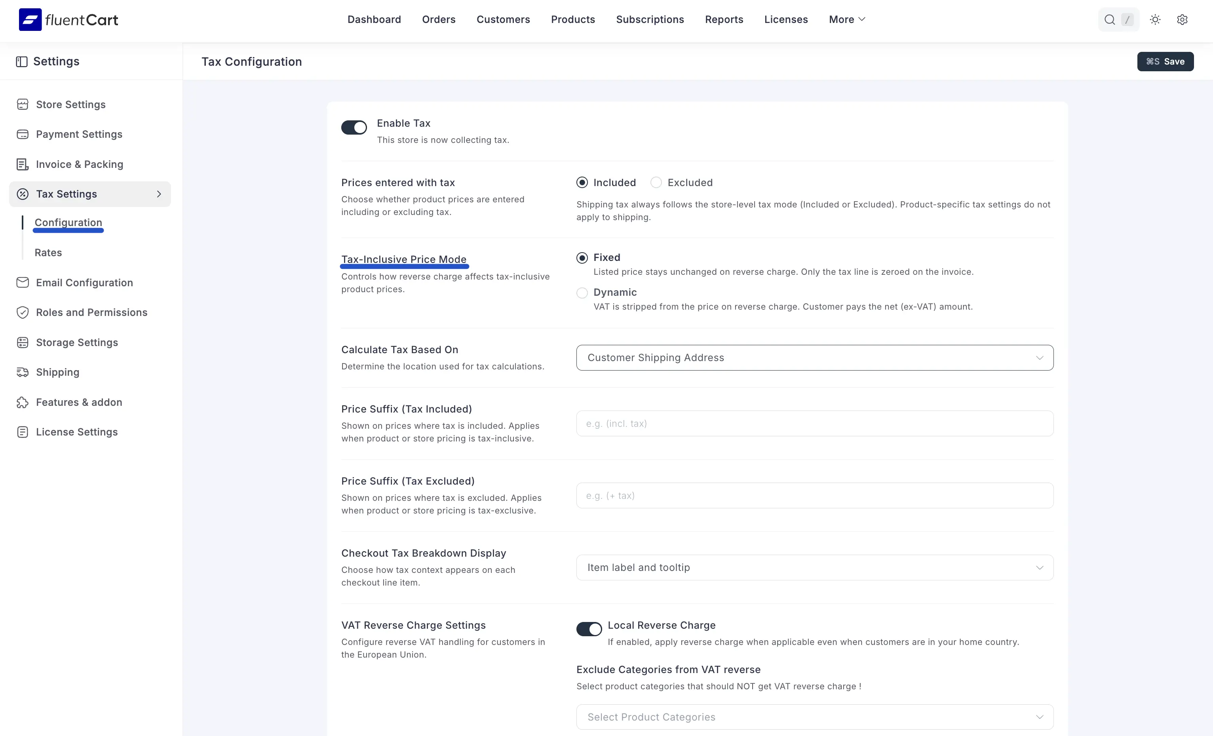Navigate to Products

coord(573,20)
